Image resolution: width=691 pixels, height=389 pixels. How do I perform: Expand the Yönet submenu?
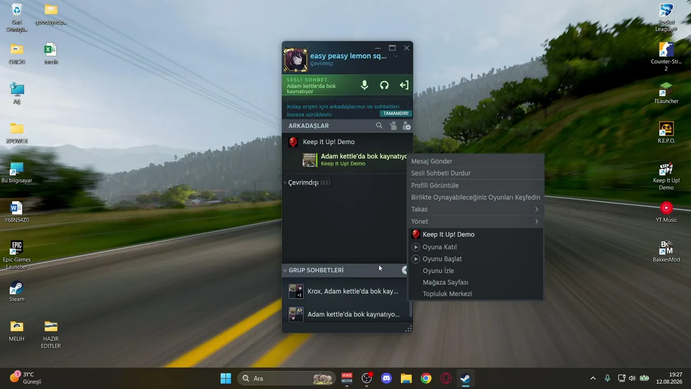point(476,221)
